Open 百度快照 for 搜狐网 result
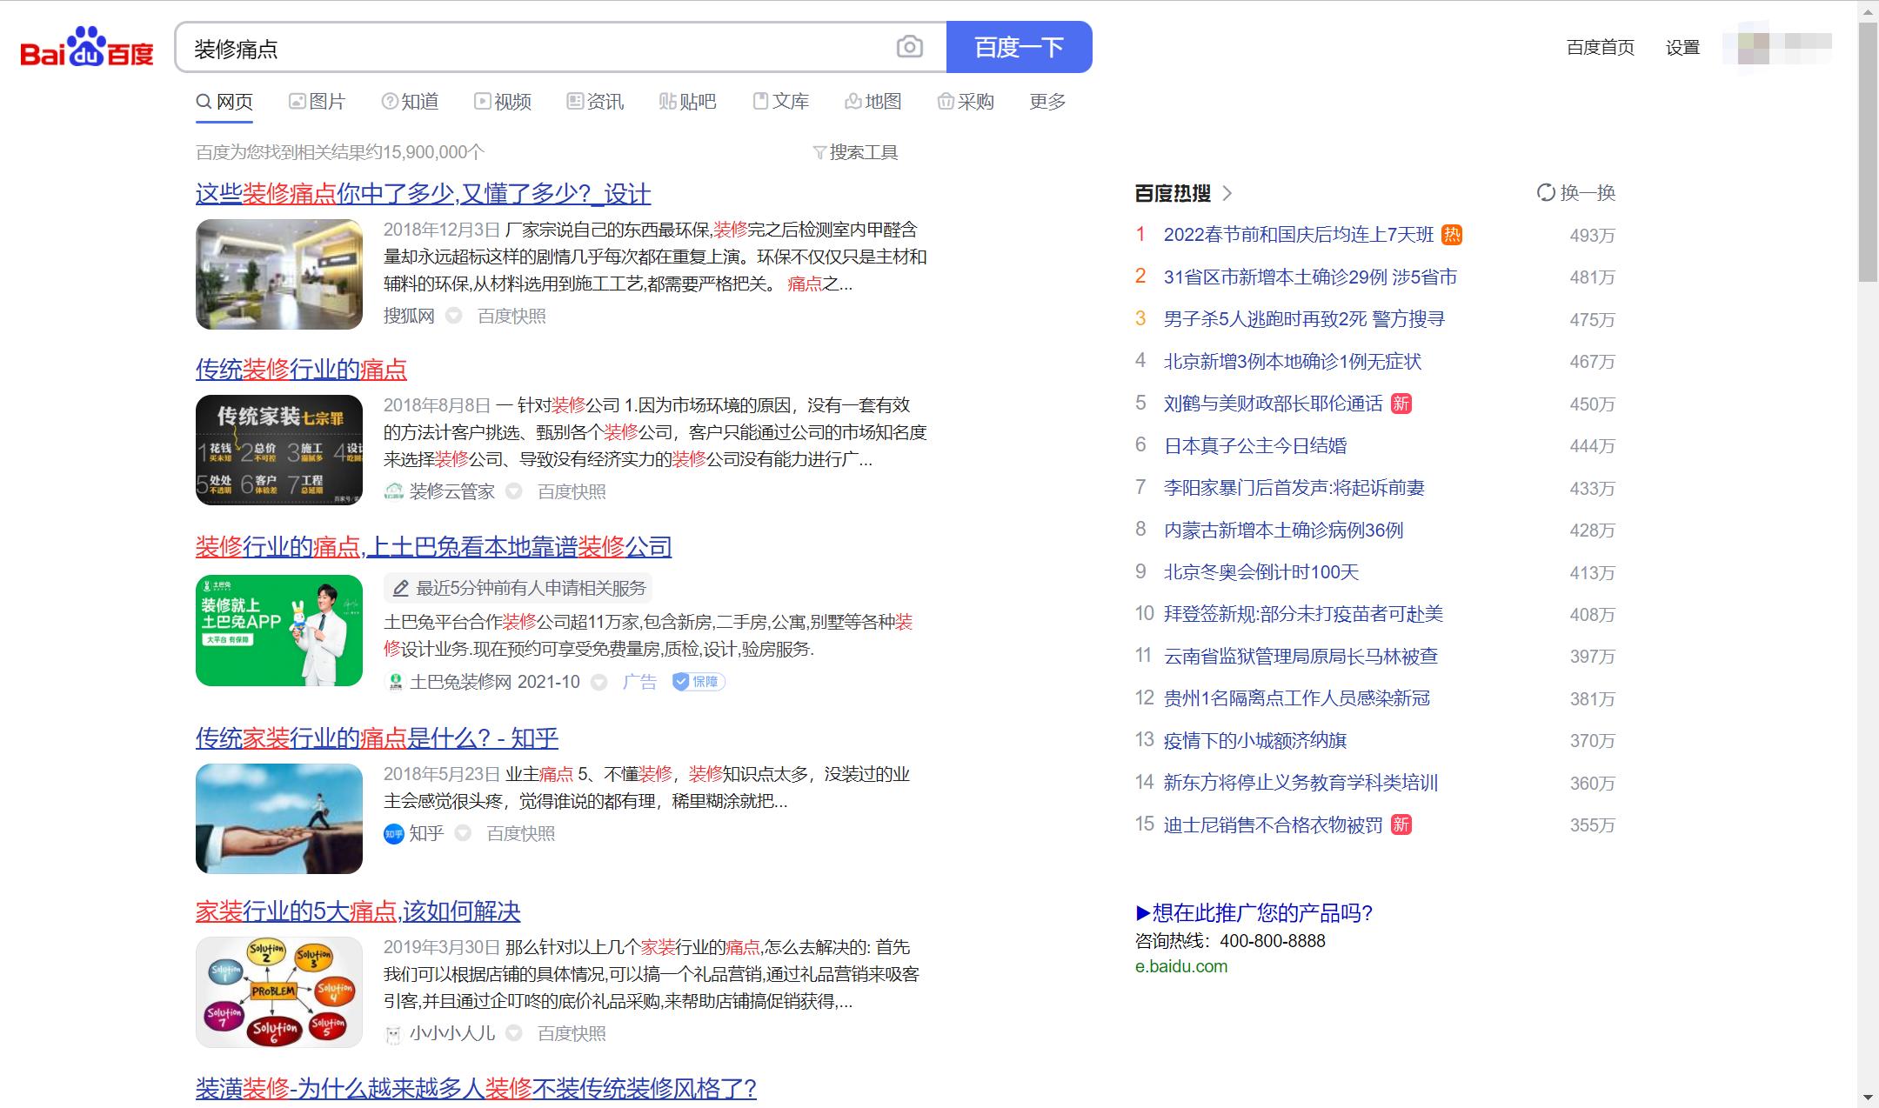 [512, 316]
